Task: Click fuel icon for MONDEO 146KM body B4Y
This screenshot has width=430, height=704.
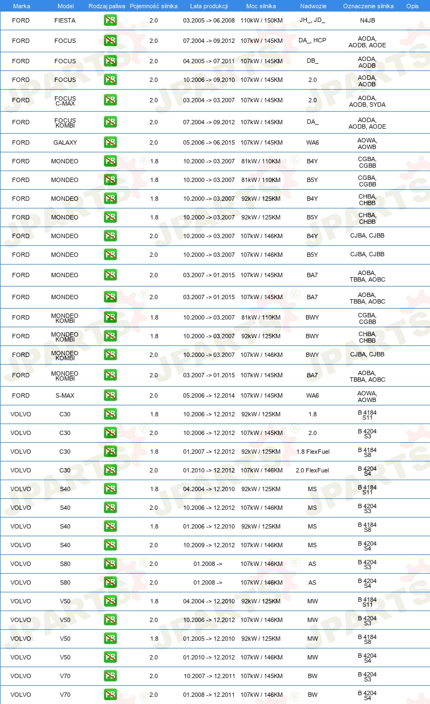Action: tap(110, 236)
